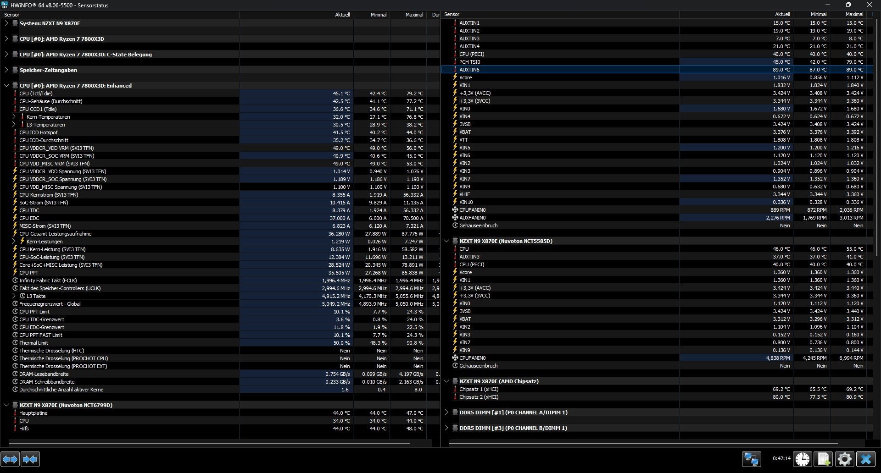Click left pane horizontal scrollbar
Screen dimensions: 881x473
[x=209, y=443]
